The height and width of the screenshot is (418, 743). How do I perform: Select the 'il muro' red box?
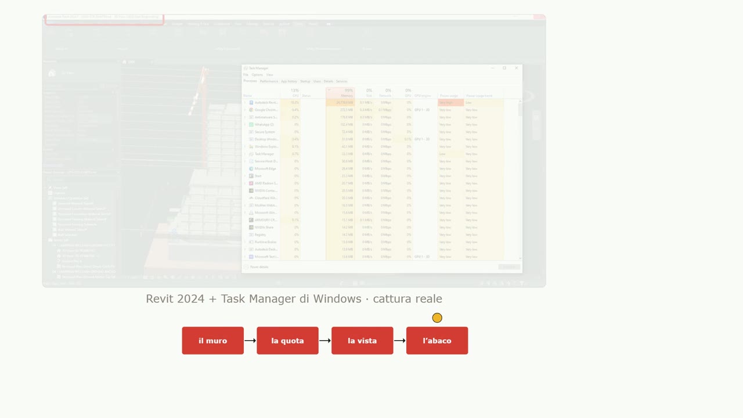212,340
